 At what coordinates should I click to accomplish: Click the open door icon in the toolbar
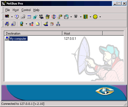pyautogui.click(x=86, y=17)
